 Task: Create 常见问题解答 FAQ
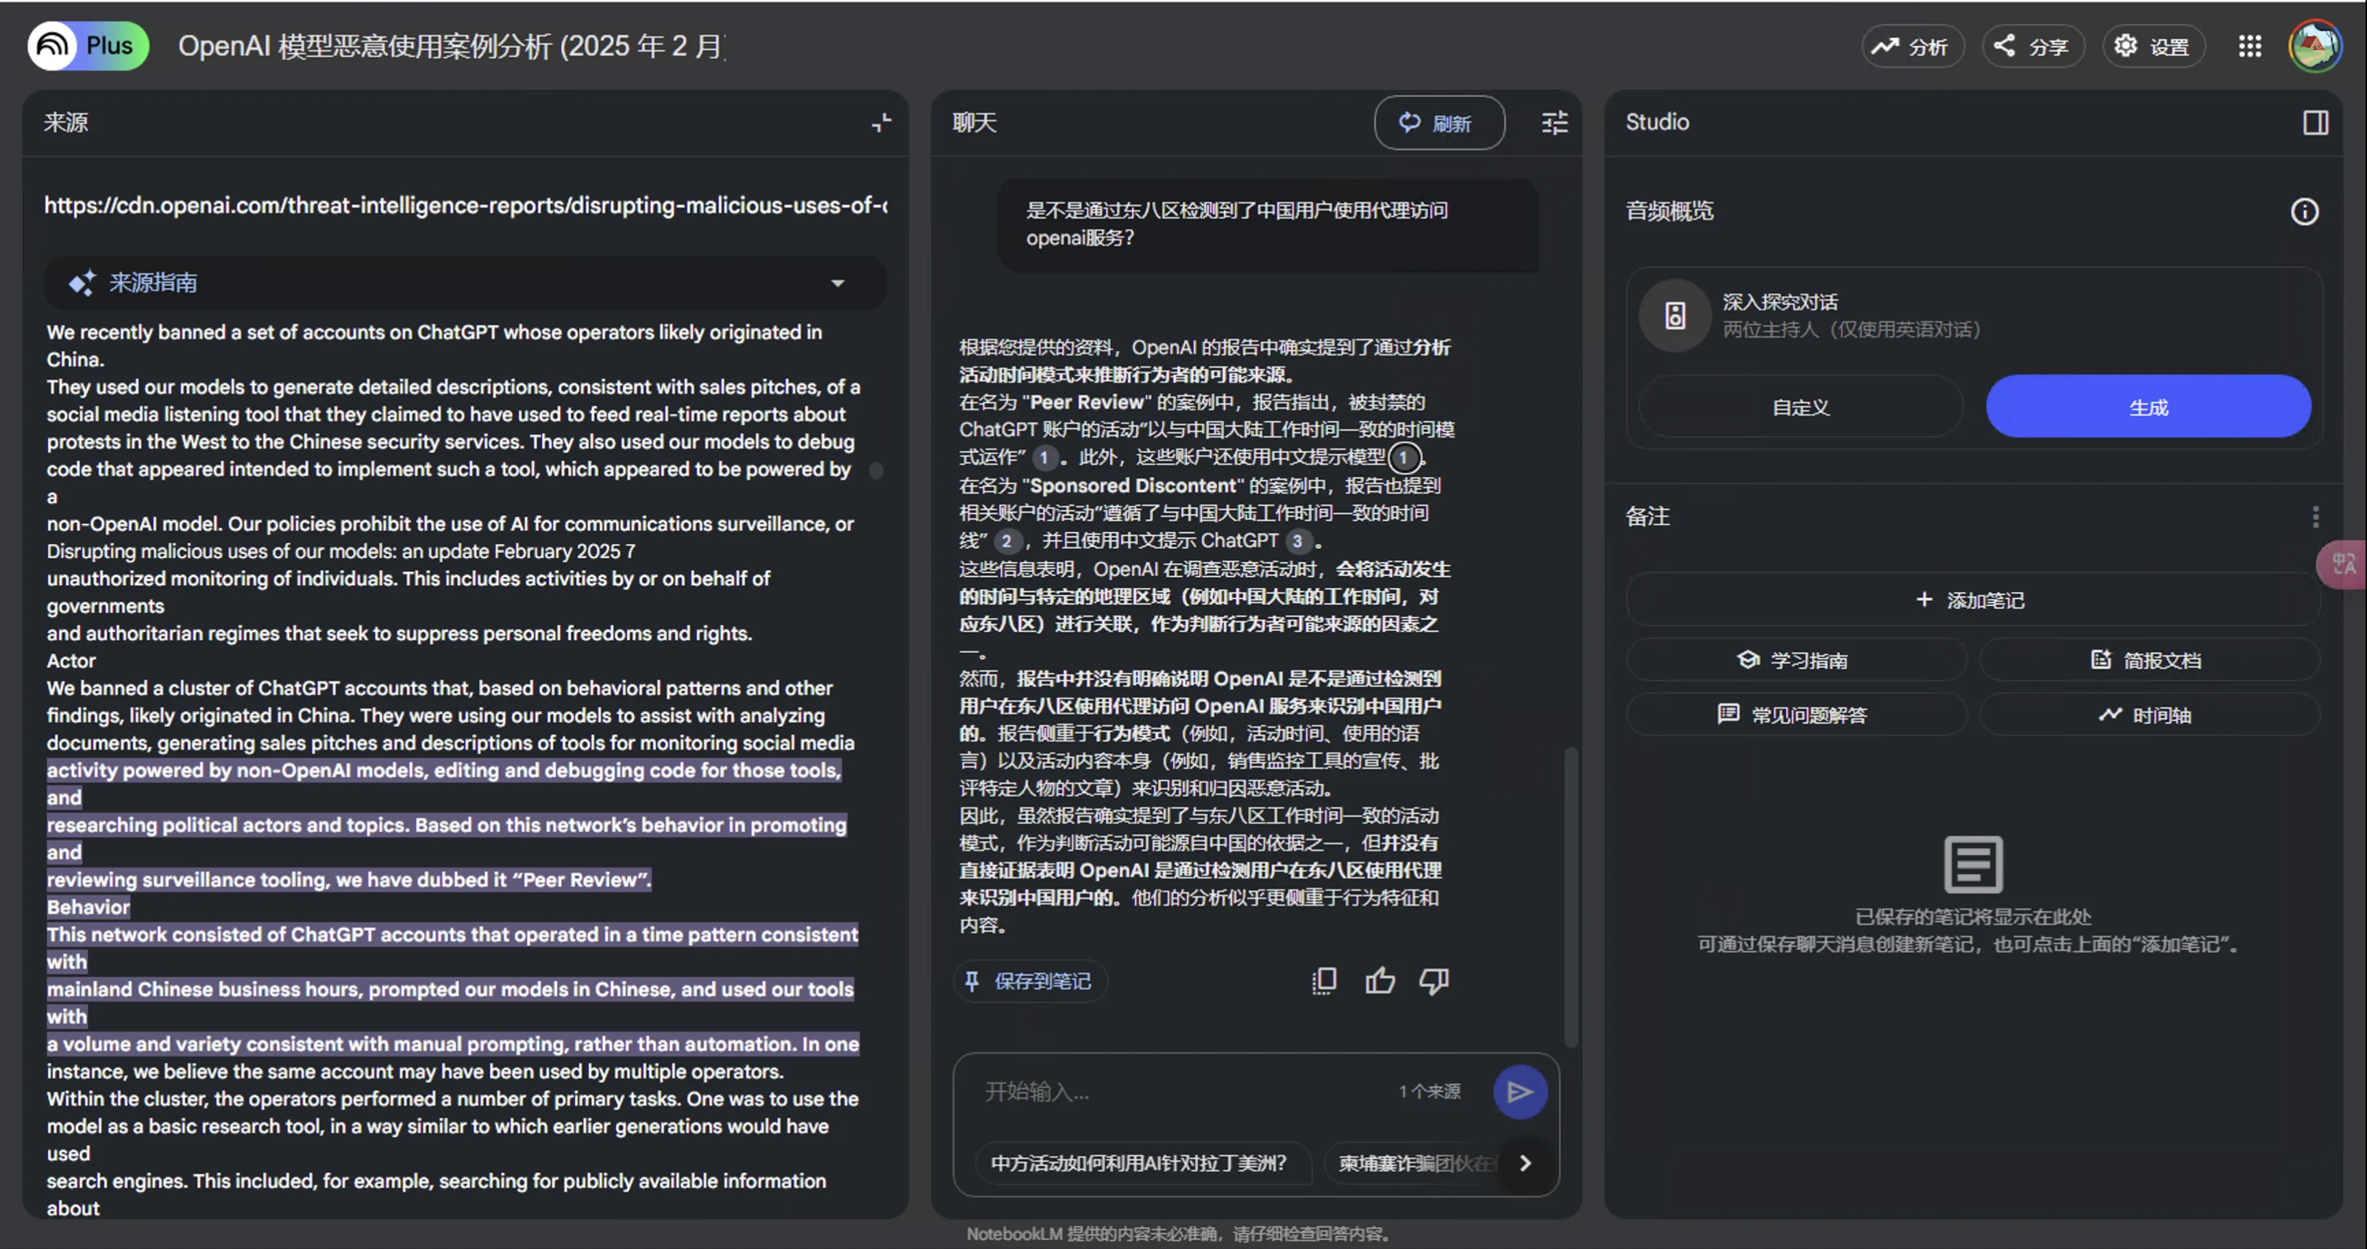click(1796, 714)
